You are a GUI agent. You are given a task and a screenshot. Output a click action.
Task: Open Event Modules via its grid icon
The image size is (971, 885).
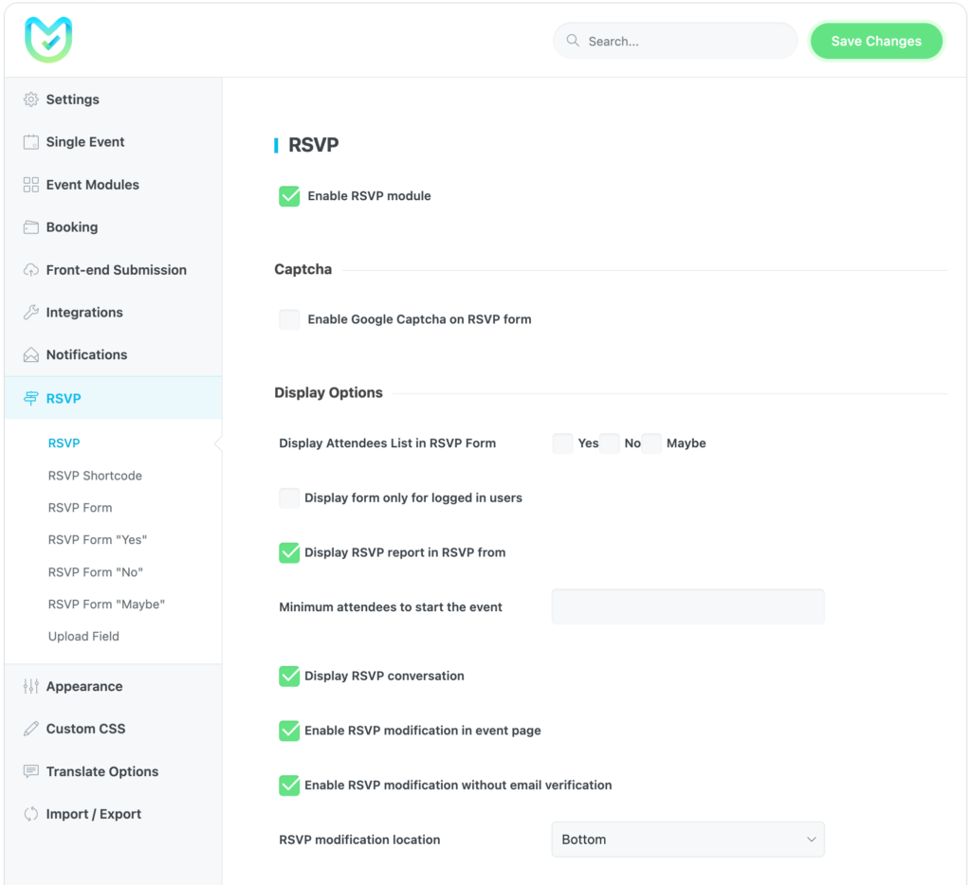[30, 184]
